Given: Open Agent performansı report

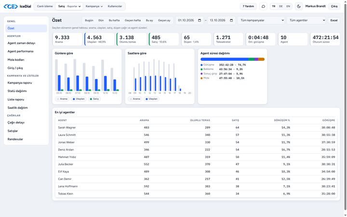Looking at the screenshot, I should tap(26, 52).
